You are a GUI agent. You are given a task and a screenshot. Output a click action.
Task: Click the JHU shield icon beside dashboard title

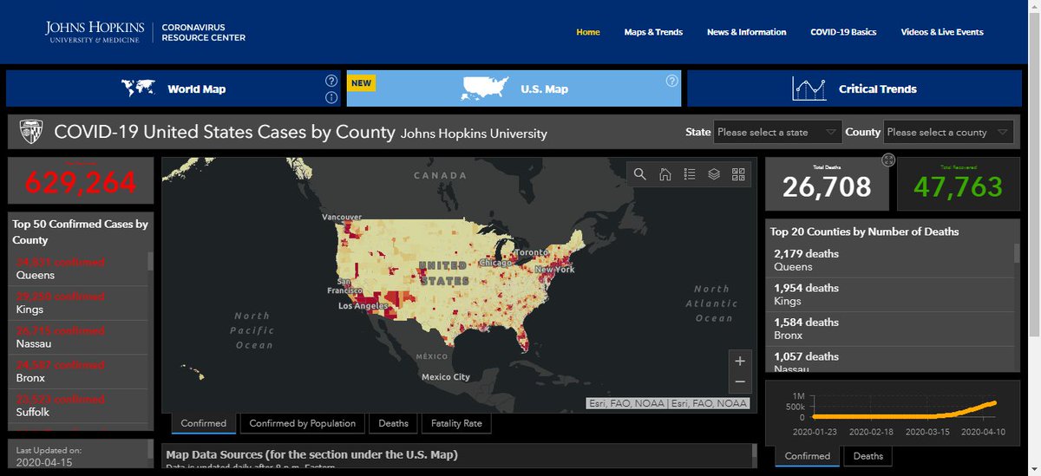pyautogui.click(x=32, y=132)
